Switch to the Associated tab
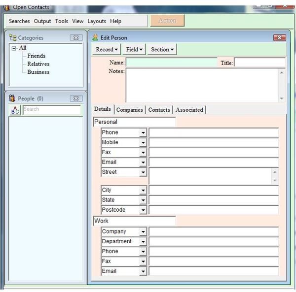This screenshot has height=292, width=296. point(189,110)
